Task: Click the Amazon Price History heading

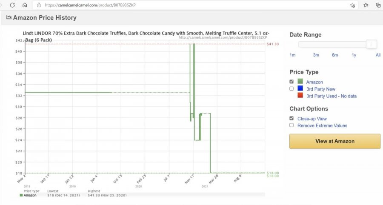Action: 45,17
